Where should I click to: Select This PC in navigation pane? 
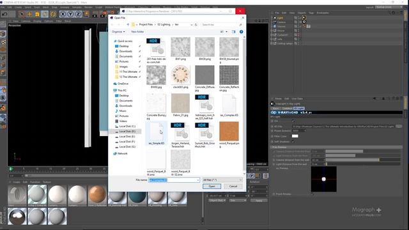(x=122, y=91)
